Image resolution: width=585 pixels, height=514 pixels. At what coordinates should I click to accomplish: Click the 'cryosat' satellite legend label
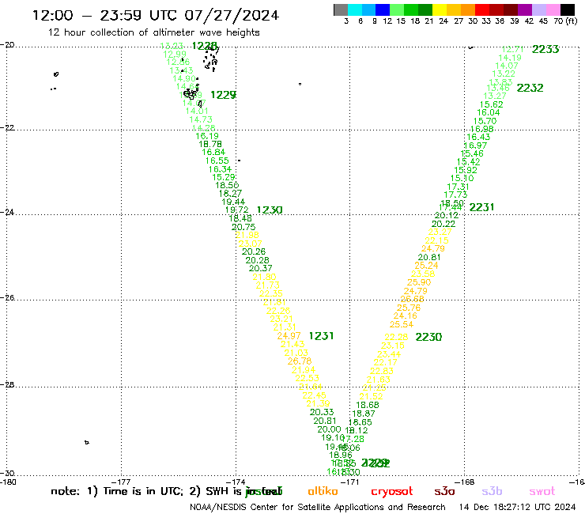(x=392, y=491)
